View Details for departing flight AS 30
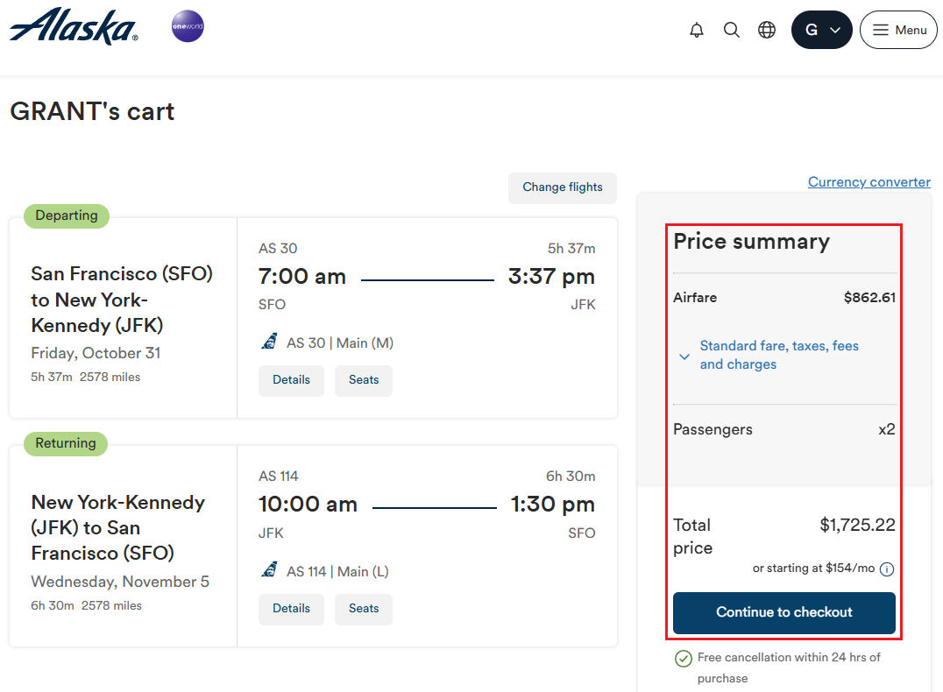 click(x=291, y=380)
